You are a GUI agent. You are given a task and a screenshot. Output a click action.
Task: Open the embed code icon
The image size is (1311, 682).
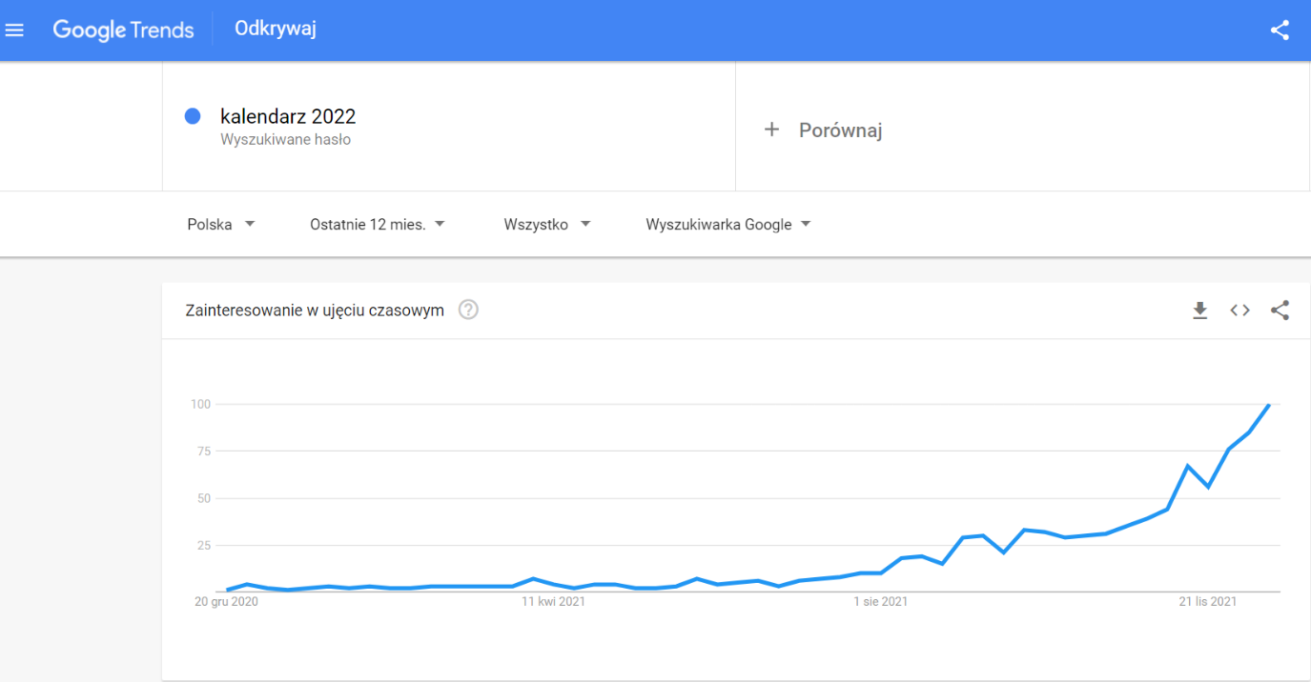coord(1239,310)
